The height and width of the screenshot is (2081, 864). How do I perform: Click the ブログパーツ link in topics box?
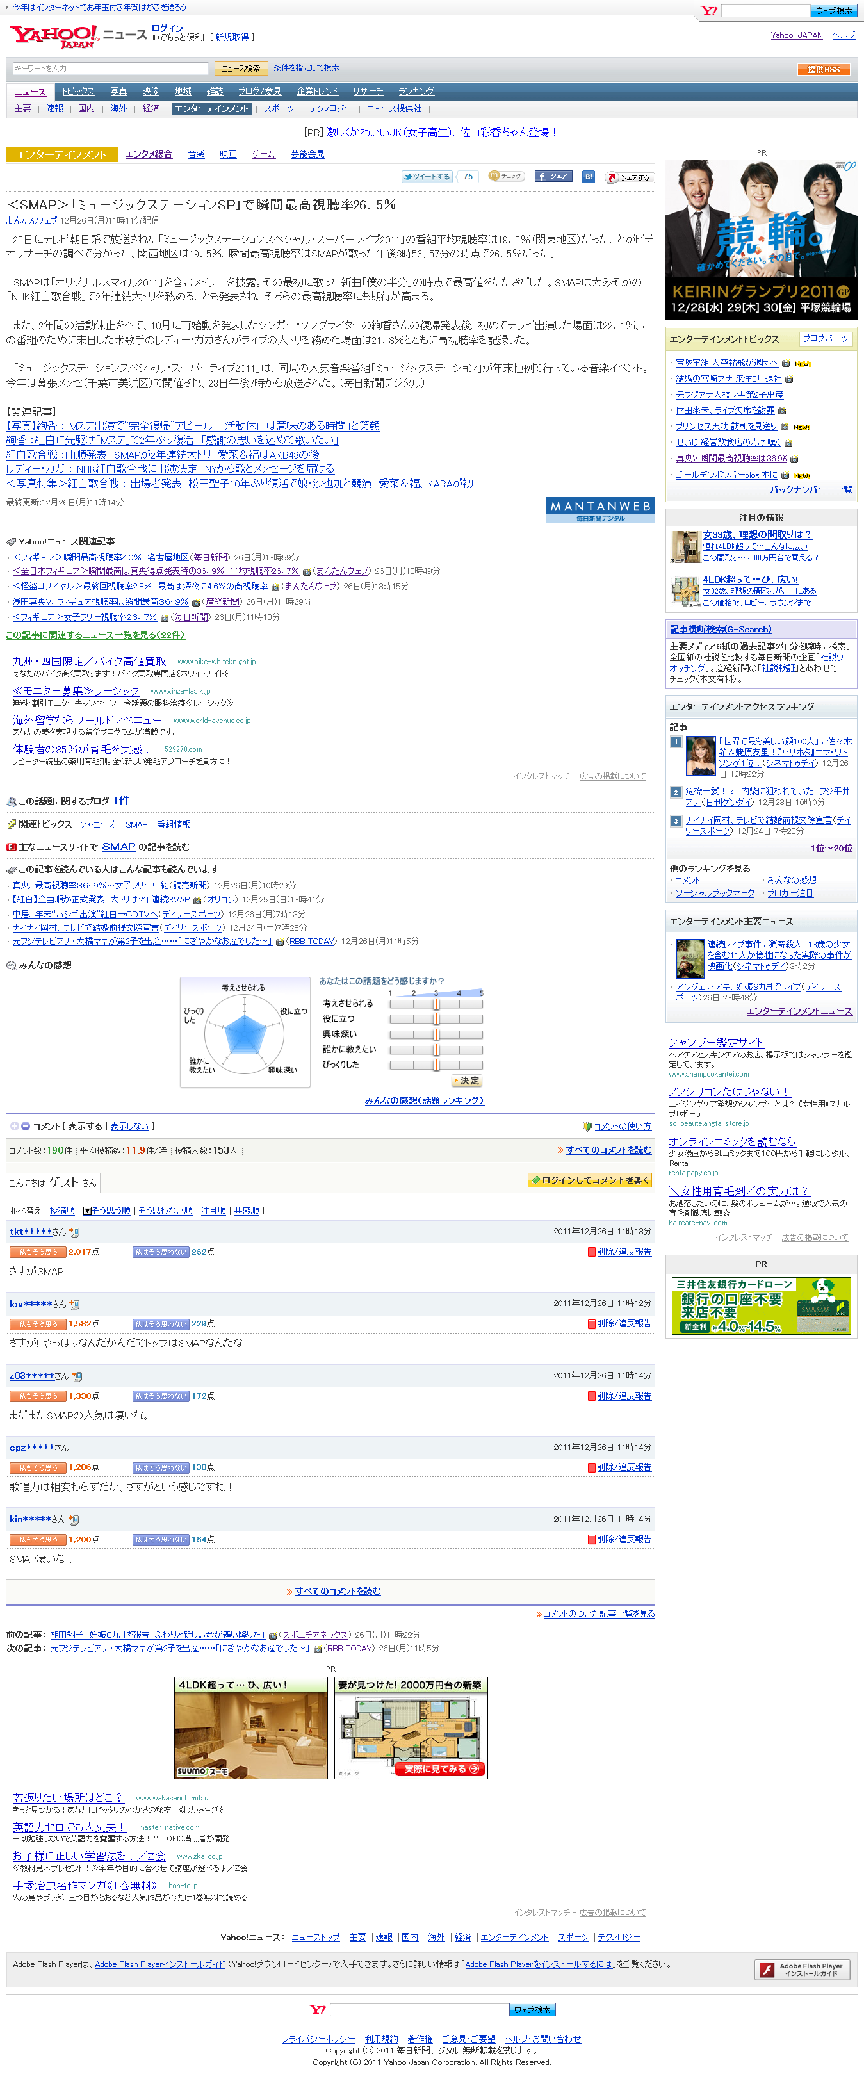coord(825,338)
